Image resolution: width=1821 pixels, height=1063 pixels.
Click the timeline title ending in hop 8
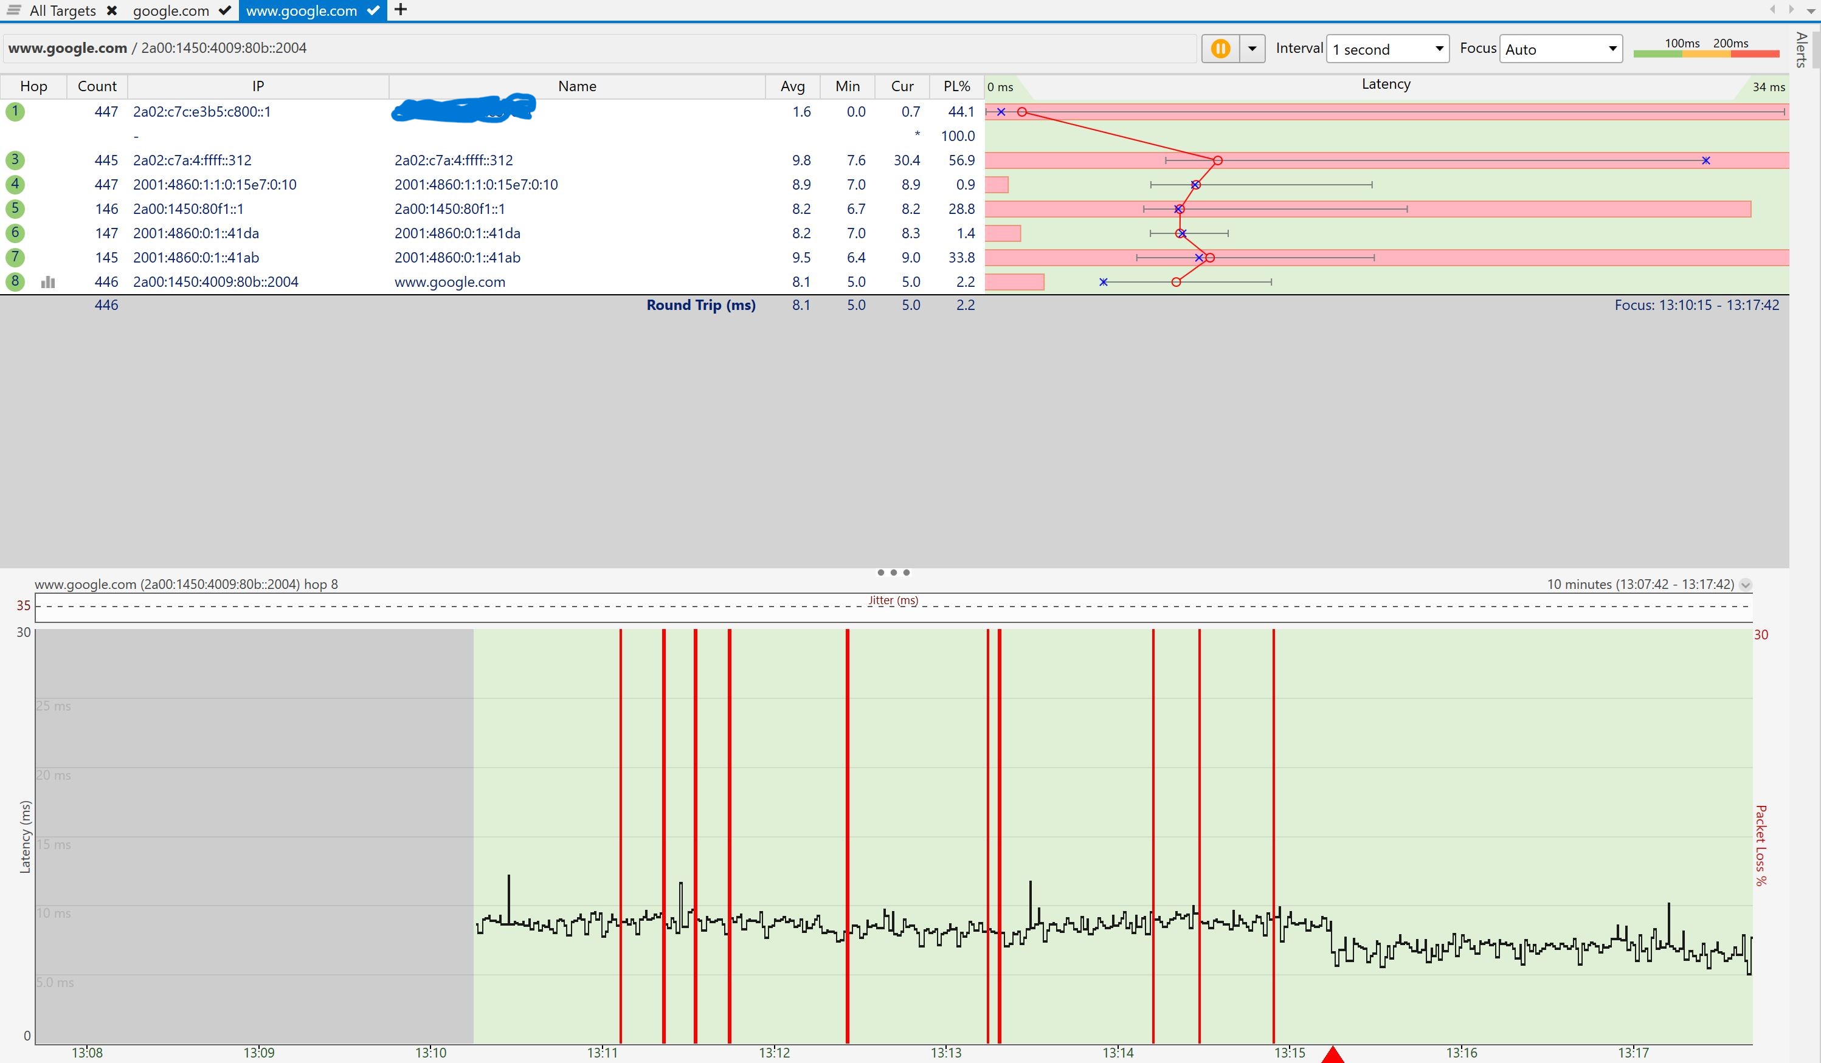click(187, 584)
